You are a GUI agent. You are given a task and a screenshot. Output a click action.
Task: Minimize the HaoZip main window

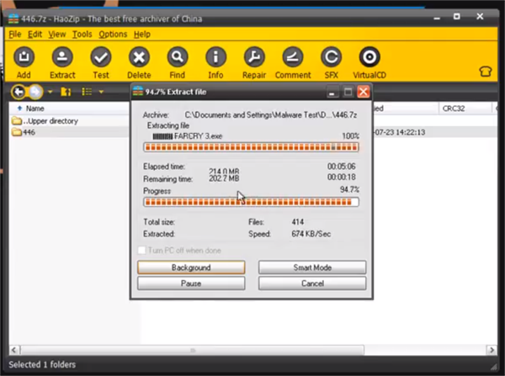[437, 18]
